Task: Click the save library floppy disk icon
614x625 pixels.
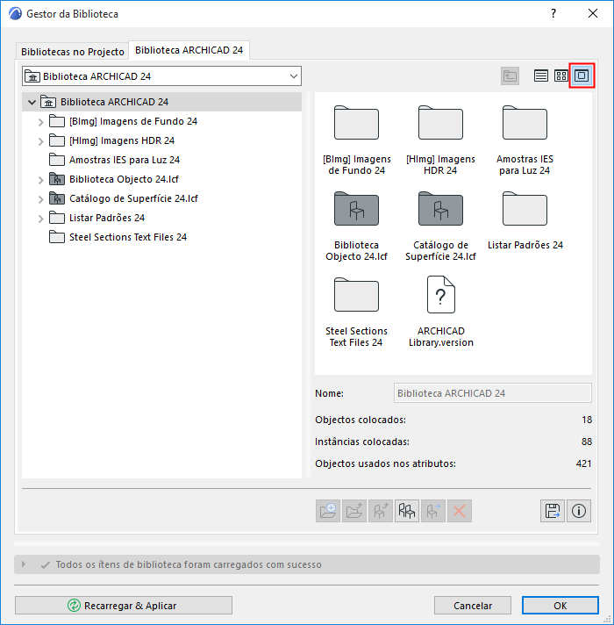Action: pyautogui.click(x=553, y=511)
